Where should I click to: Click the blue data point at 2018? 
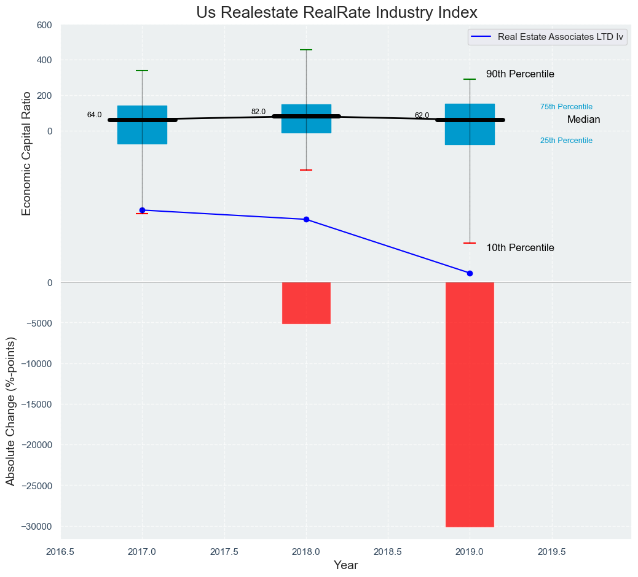306,220
